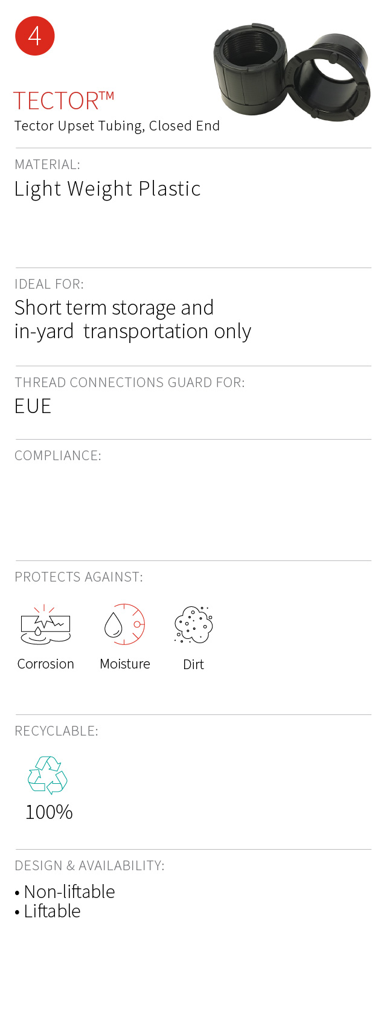Viewport: 387px width, 1023px height.
Task: Click the red number 4 badge
Action: click(x=35, y=36)
